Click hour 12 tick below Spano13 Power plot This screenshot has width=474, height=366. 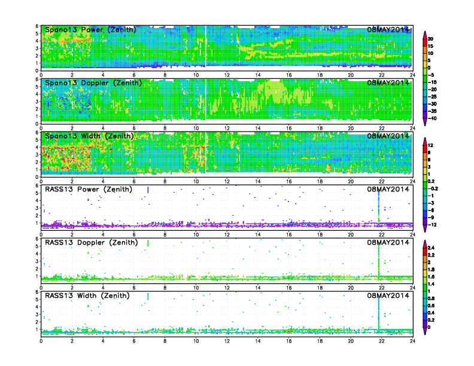tap(227, 75)
